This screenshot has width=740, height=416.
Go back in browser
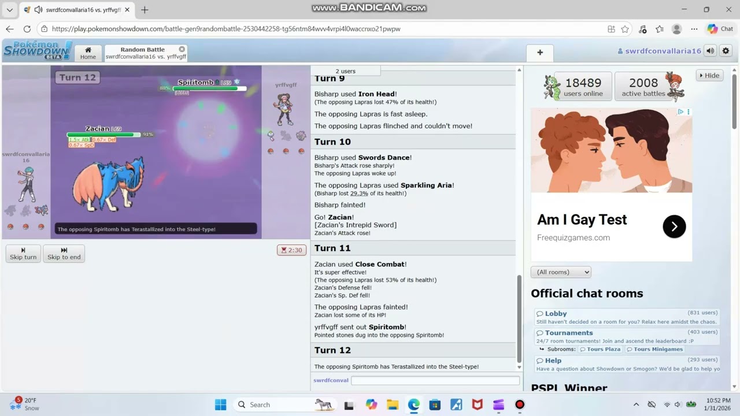click(10, 29)
